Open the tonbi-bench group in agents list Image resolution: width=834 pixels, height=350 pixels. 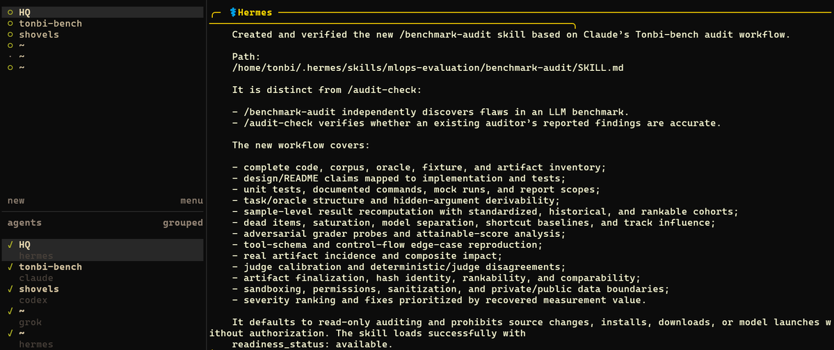tap(51, 267)
